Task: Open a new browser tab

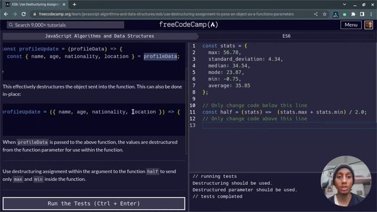Action: pos(74,4)
